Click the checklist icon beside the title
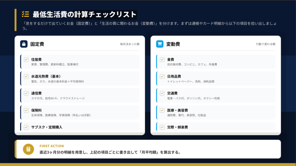The image size is (296, 166). (x=25, y=14)
